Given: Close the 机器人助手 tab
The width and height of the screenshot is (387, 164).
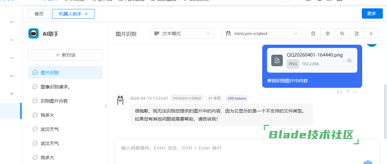Looking at the screenshot, I should pos(86,14).
